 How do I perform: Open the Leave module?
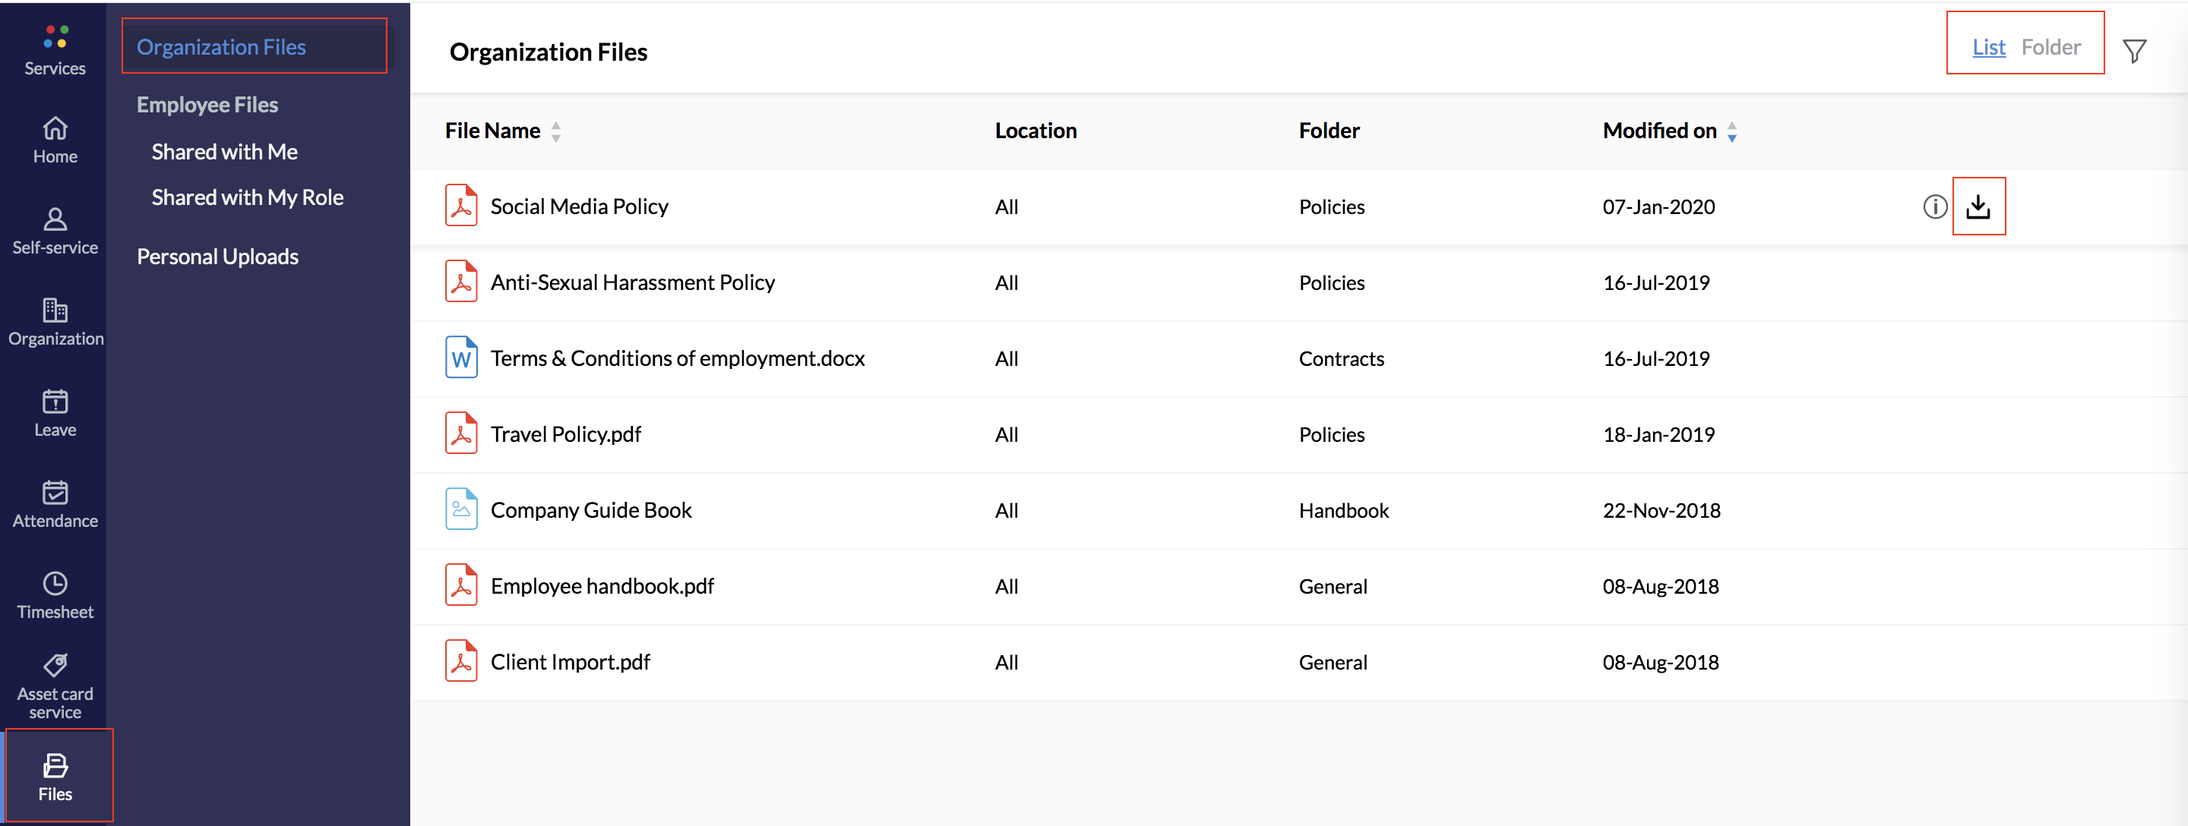coord(55,412)
